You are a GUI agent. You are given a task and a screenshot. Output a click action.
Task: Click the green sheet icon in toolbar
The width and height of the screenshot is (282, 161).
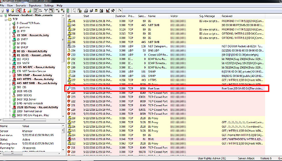pyautogui.click(x=68, y=11)
